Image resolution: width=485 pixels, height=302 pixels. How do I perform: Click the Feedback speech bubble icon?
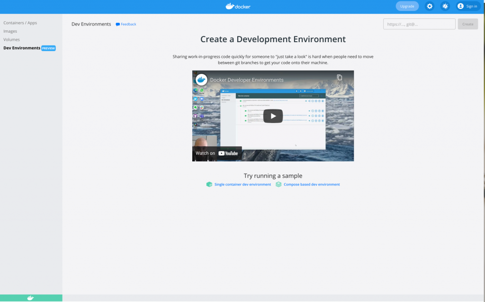117,25
